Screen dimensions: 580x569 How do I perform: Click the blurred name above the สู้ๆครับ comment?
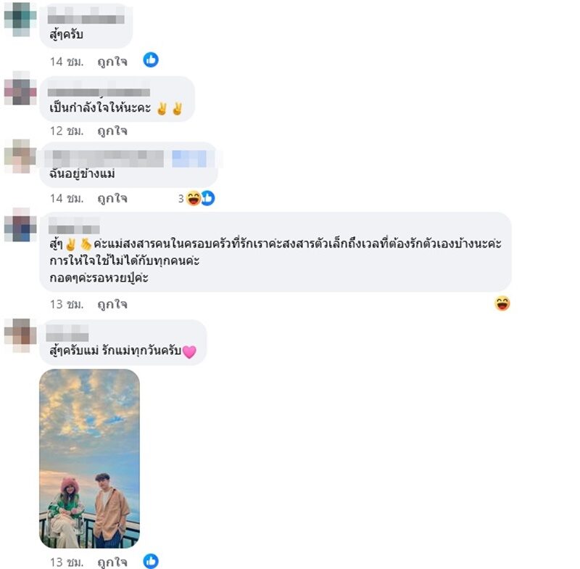pos(86,16)
